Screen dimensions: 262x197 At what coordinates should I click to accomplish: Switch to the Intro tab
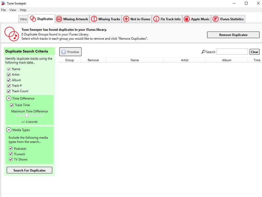23,19
